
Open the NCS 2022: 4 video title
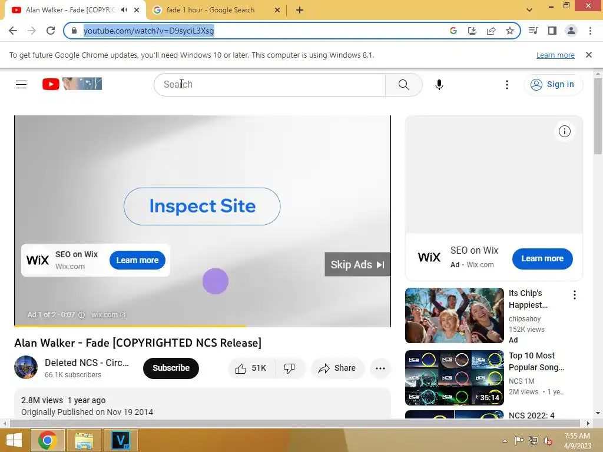pyautogui.click(x=532, y=416)
